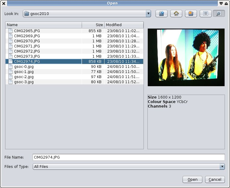The width and height of the screenshot is (230, 188).
Task: Click file icon beside CIMG2965.JPG
Action: [11, 31]
